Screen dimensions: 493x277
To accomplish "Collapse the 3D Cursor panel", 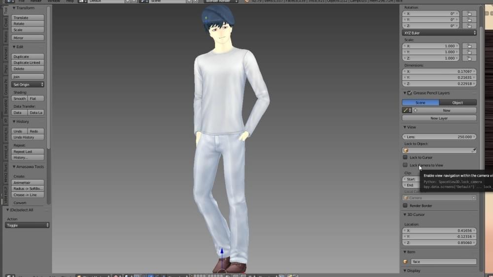I will tap(405, 215).
